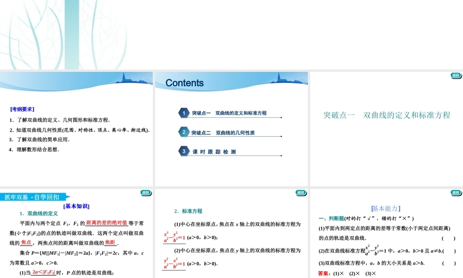Open the 课时跟踪检测 link
The image size is (463, 278).
[214, 151]
